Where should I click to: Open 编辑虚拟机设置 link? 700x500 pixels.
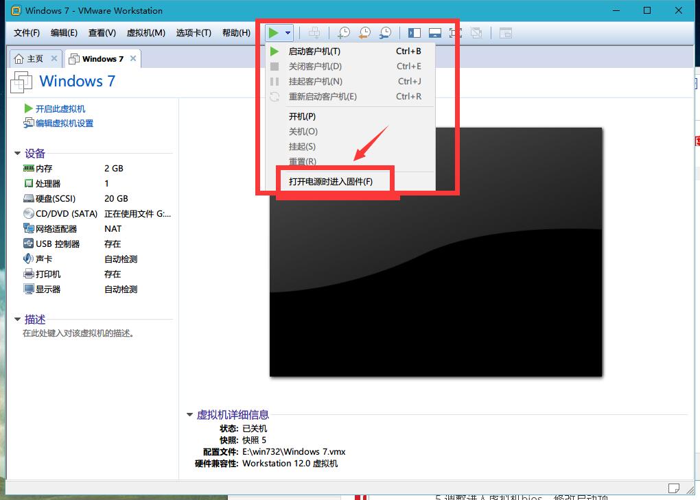pos(65,123)
